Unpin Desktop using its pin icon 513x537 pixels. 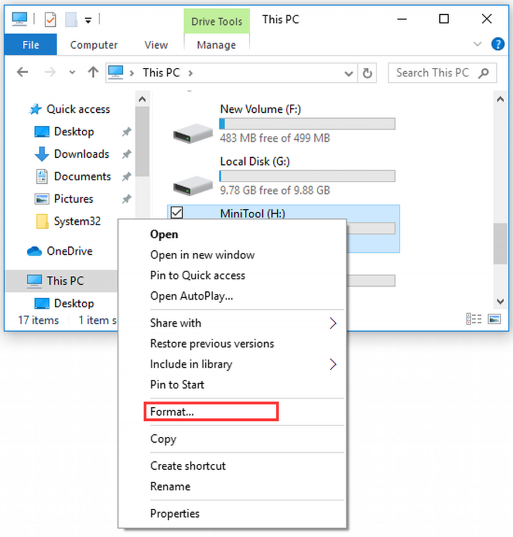[126, 132]
